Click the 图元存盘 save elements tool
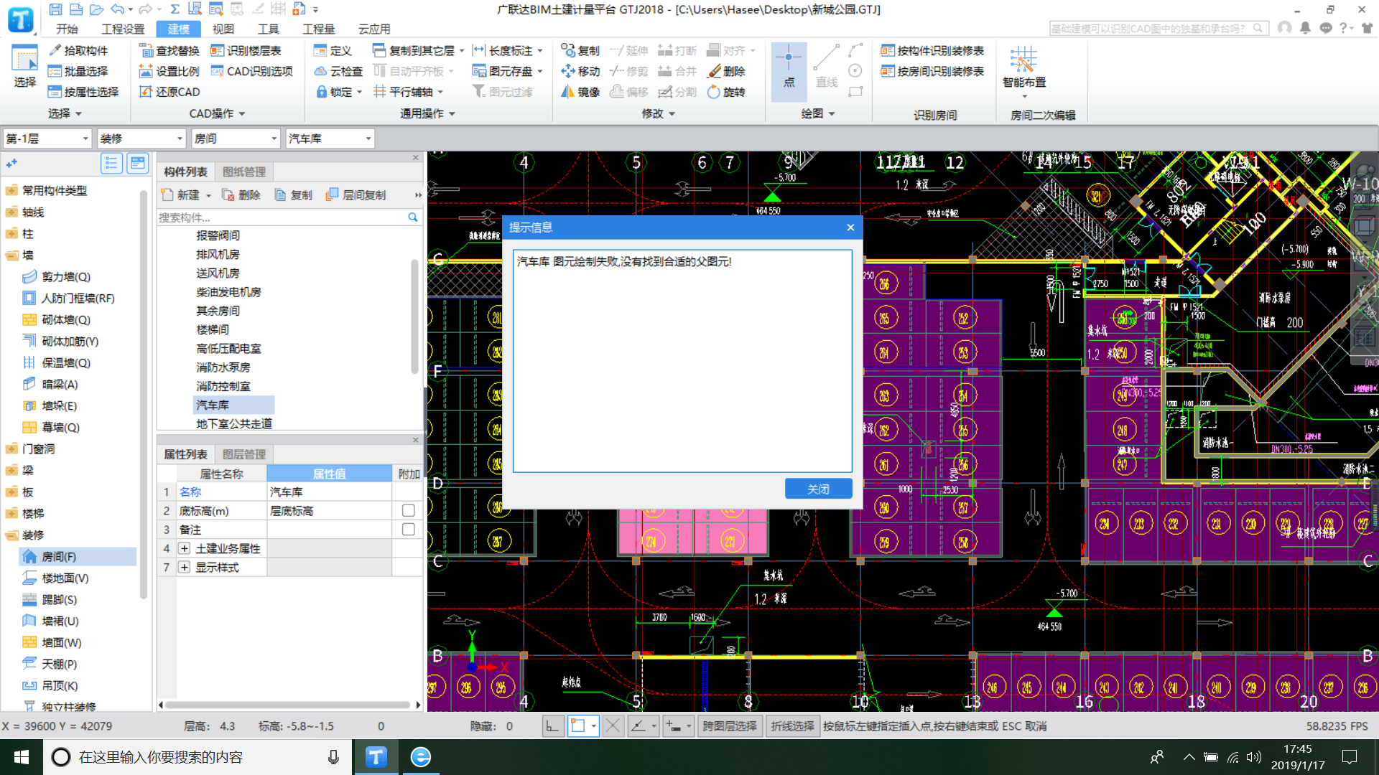The image size is (1379, 775). pyautogui.click(x=507, y=71)
